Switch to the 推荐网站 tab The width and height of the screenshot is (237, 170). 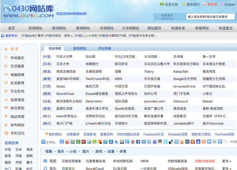click(x=80, y=49)
